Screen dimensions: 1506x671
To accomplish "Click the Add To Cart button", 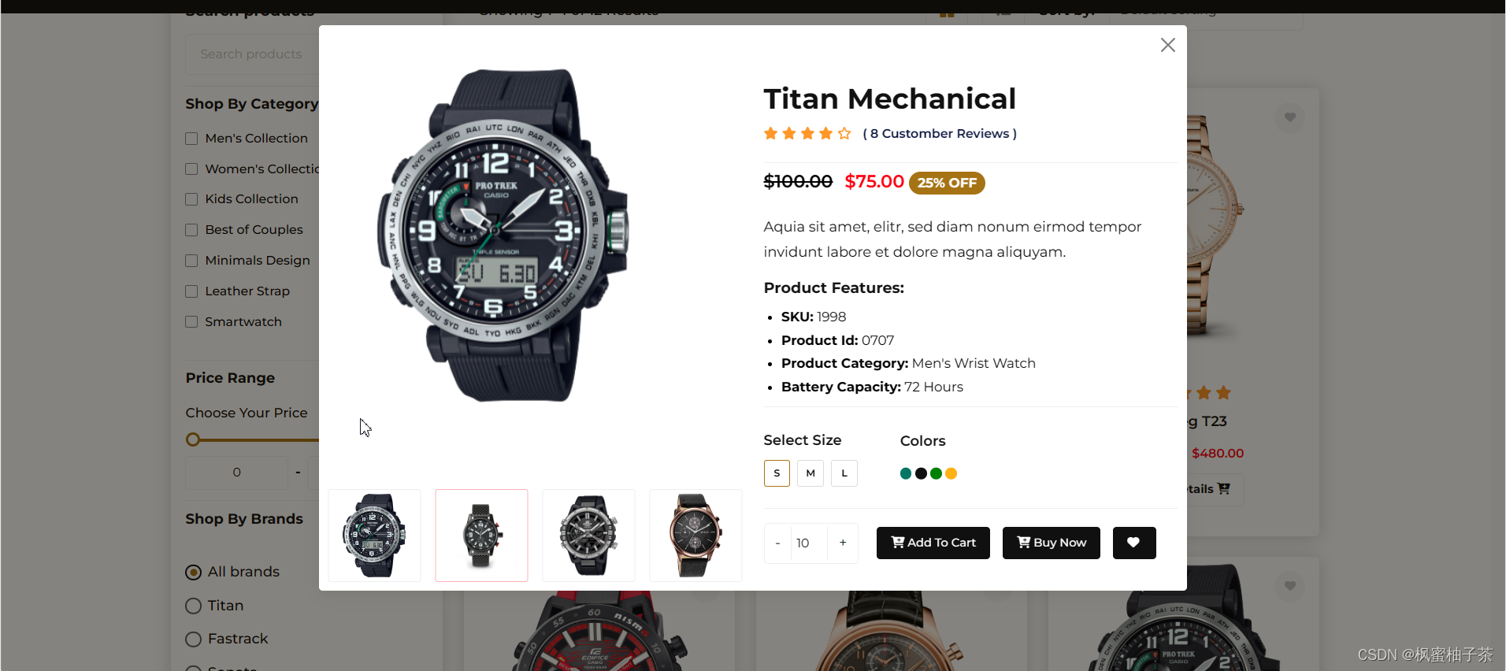I will 933,543.
